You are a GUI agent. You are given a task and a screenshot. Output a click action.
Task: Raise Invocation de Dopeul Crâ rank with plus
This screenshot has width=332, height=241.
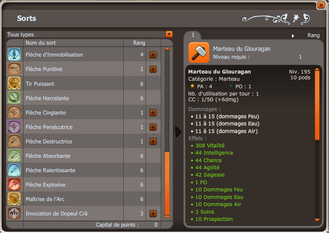pyautogui.click(x=153, y=214)
